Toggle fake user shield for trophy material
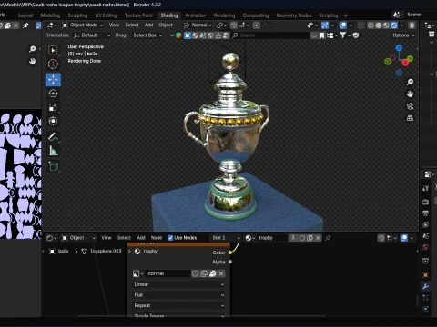This screenshot has height=327, width=437. tap(302, 238)
